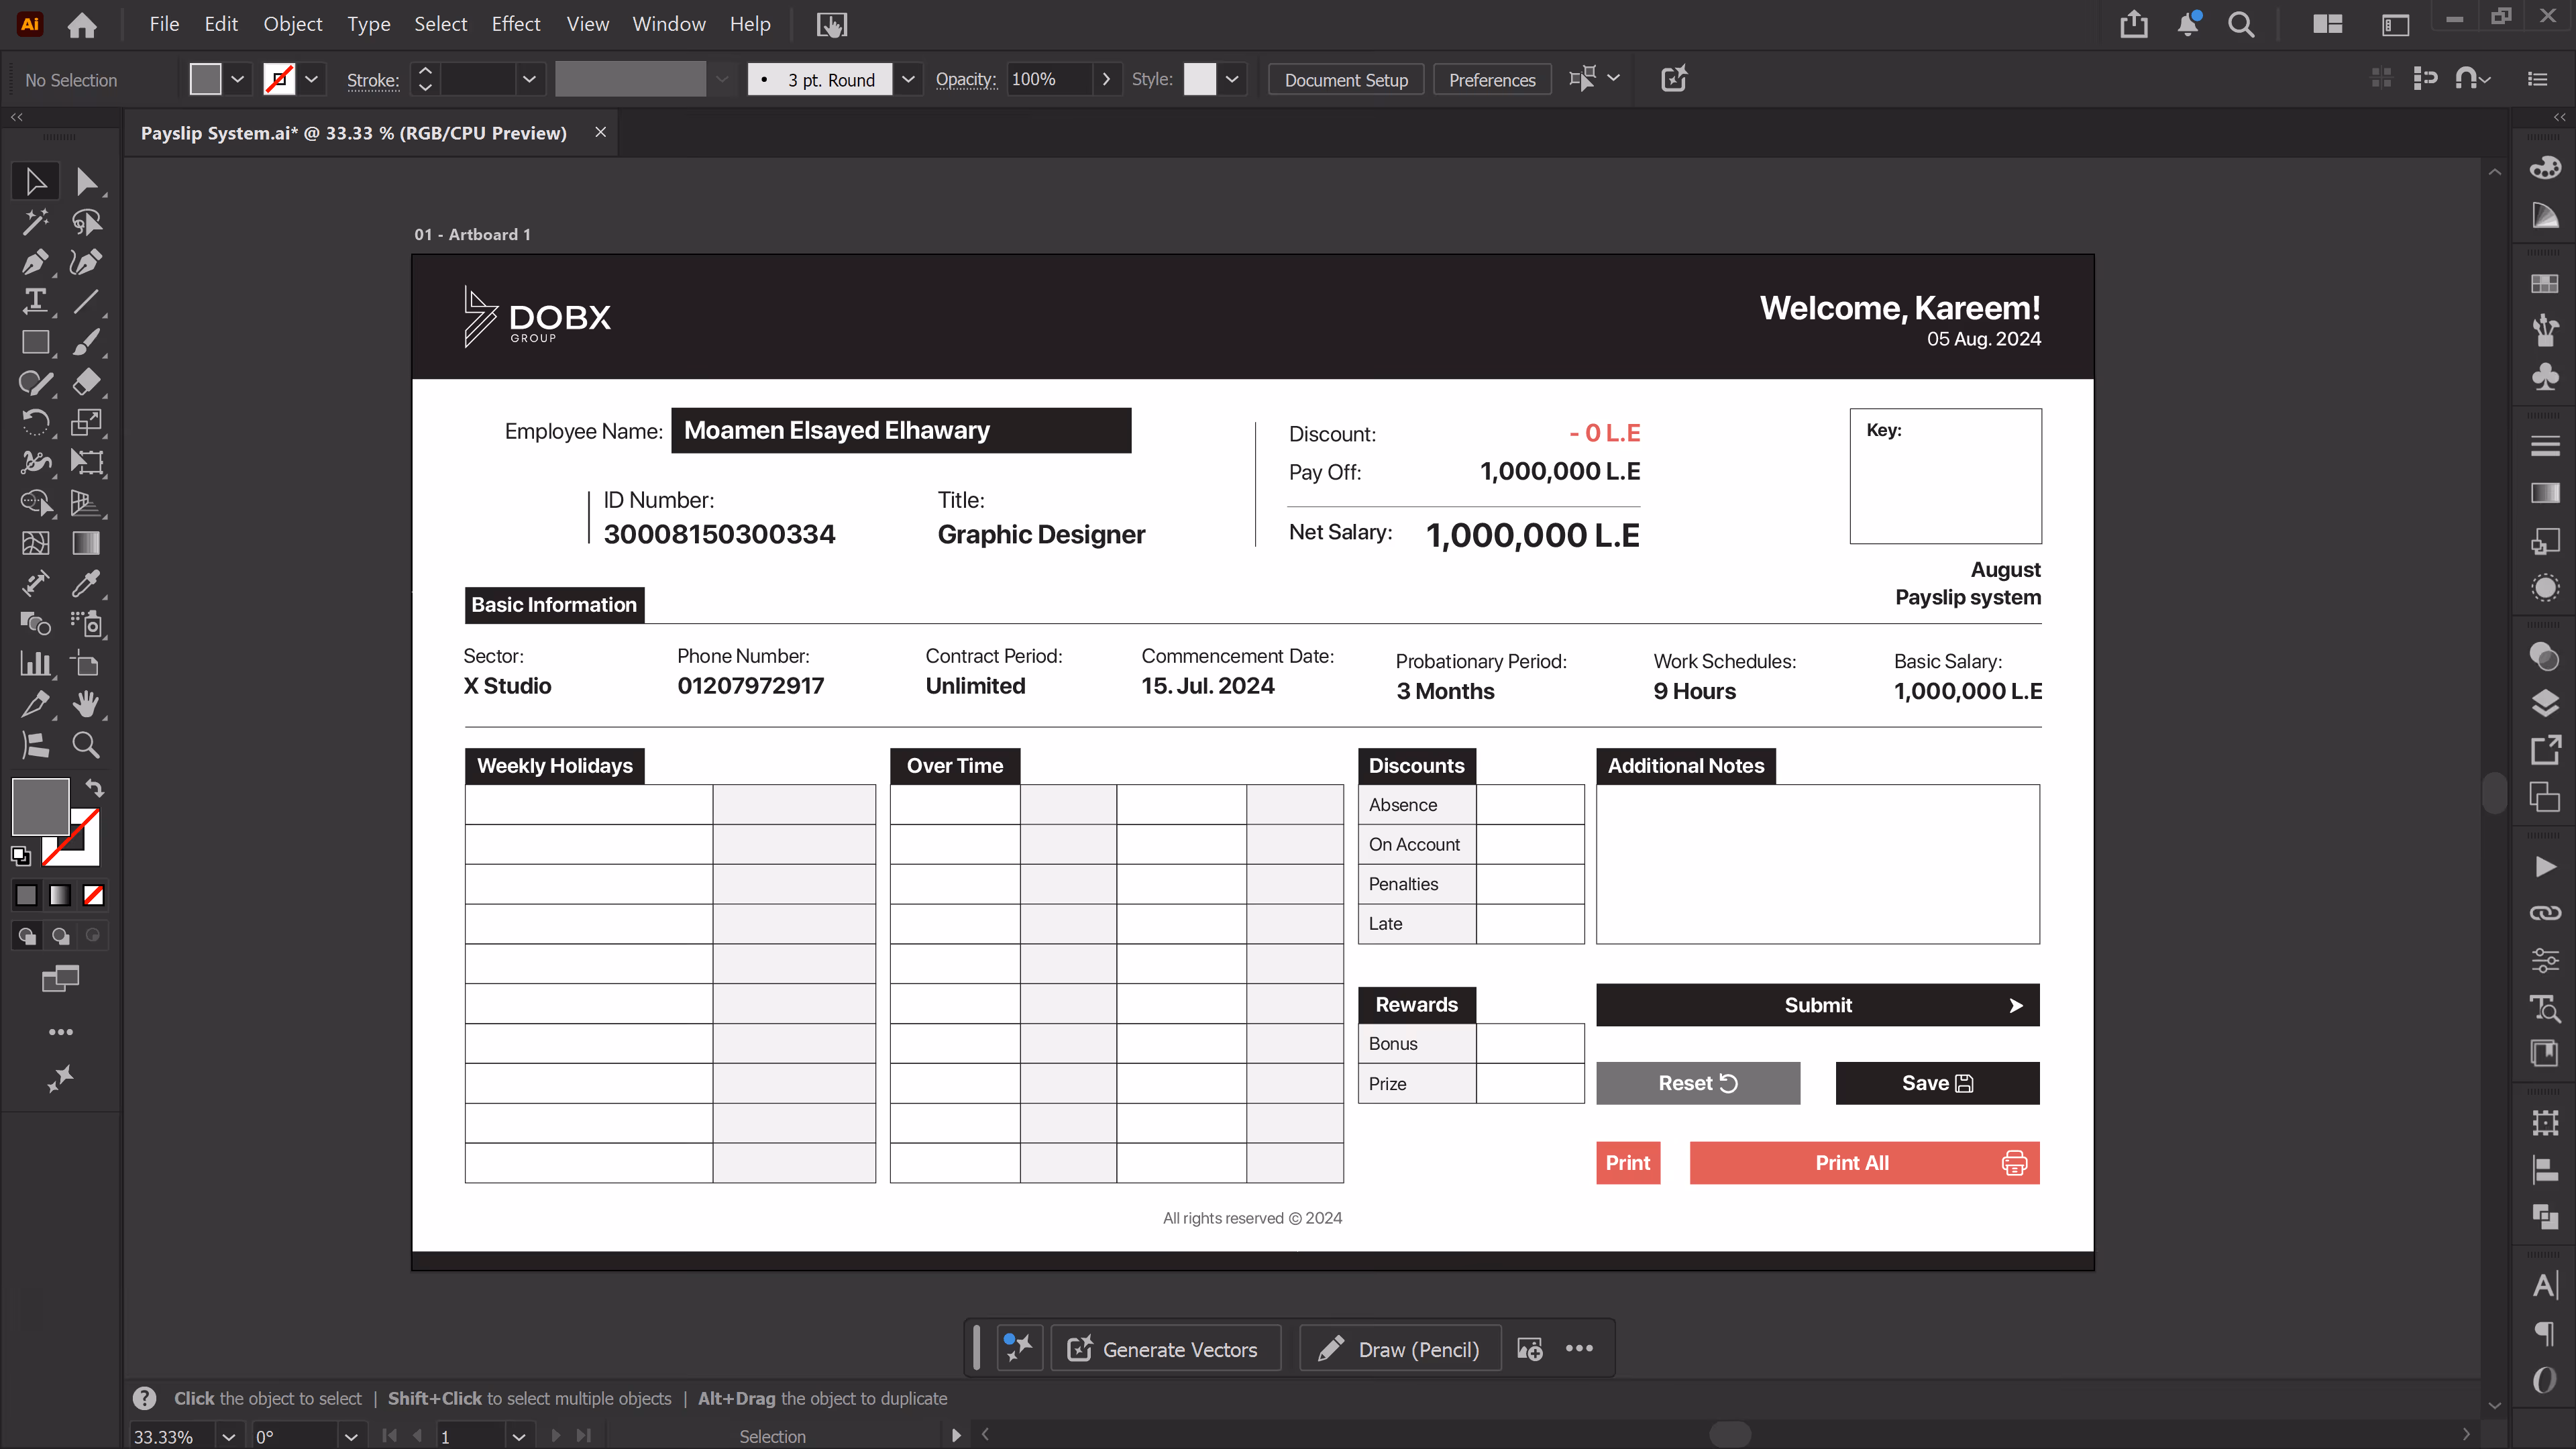The image size is (2576, 1449).
Task: Select the Magic Wand tool
Action: (x=35, y=222)
